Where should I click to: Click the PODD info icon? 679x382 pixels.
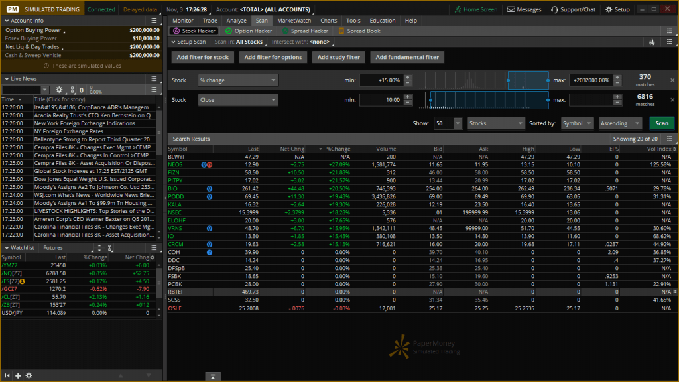(x=209, y=196)
